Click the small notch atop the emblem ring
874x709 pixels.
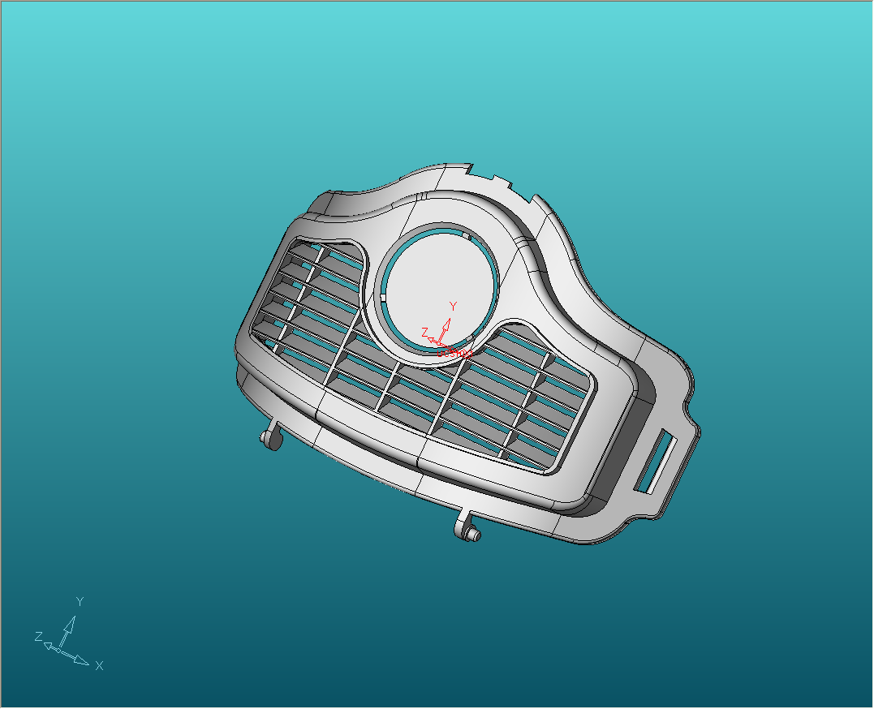point(466,236)
